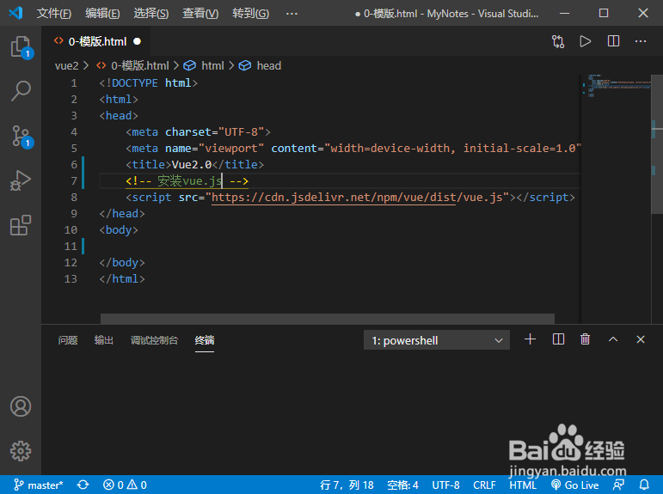663x494 pixels.
Task: Split the terminal panel
Action: pyautogui.click(x=558, y=339)
